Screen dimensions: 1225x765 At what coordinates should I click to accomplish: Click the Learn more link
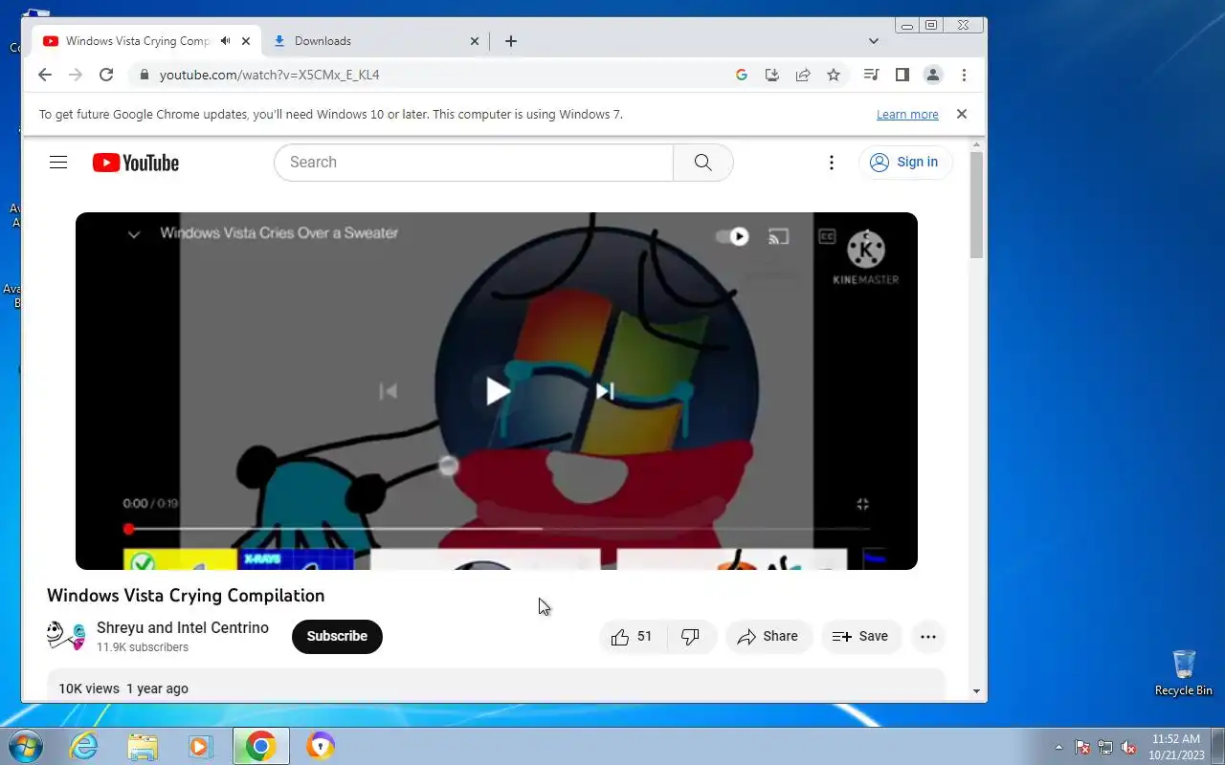point(907,115)
